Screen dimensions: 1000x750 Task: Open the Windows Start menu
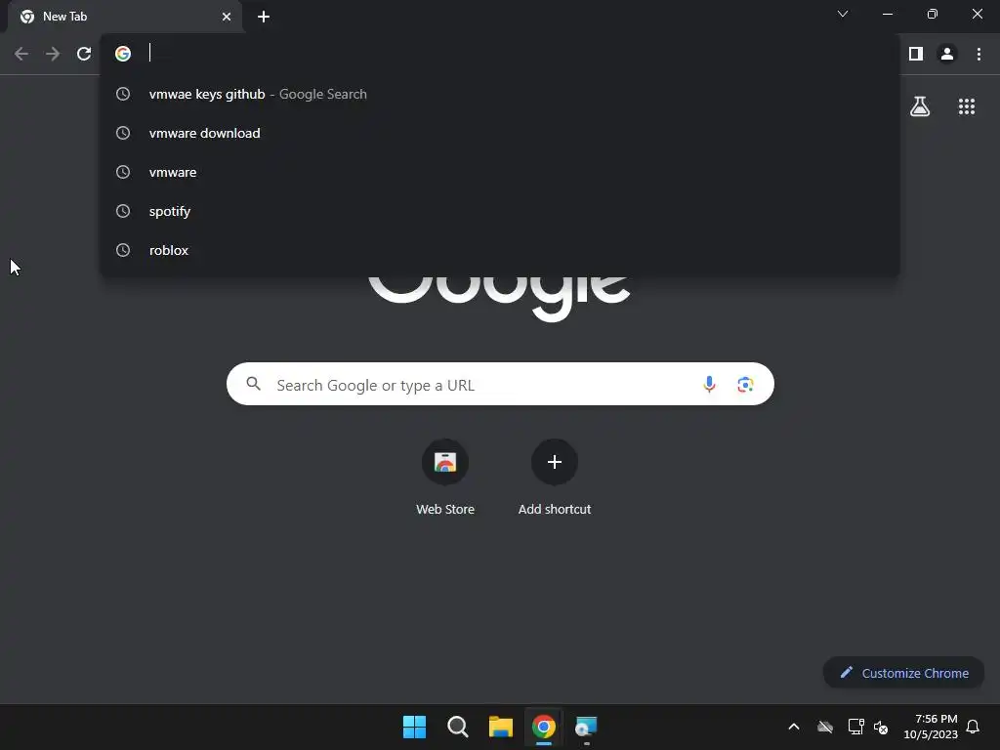(x=414, y=727)
